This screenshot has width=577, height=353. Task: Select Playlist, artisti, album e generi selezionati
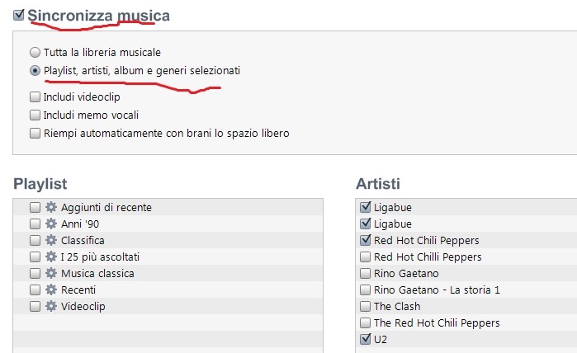click(x=35, y=70)
